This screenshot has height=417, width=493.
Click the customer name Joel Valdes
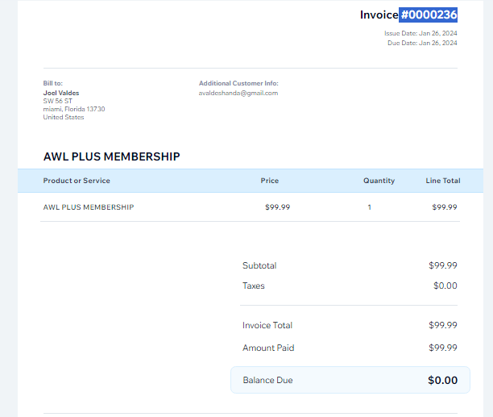pyautogui.click(x=61, y=93)
